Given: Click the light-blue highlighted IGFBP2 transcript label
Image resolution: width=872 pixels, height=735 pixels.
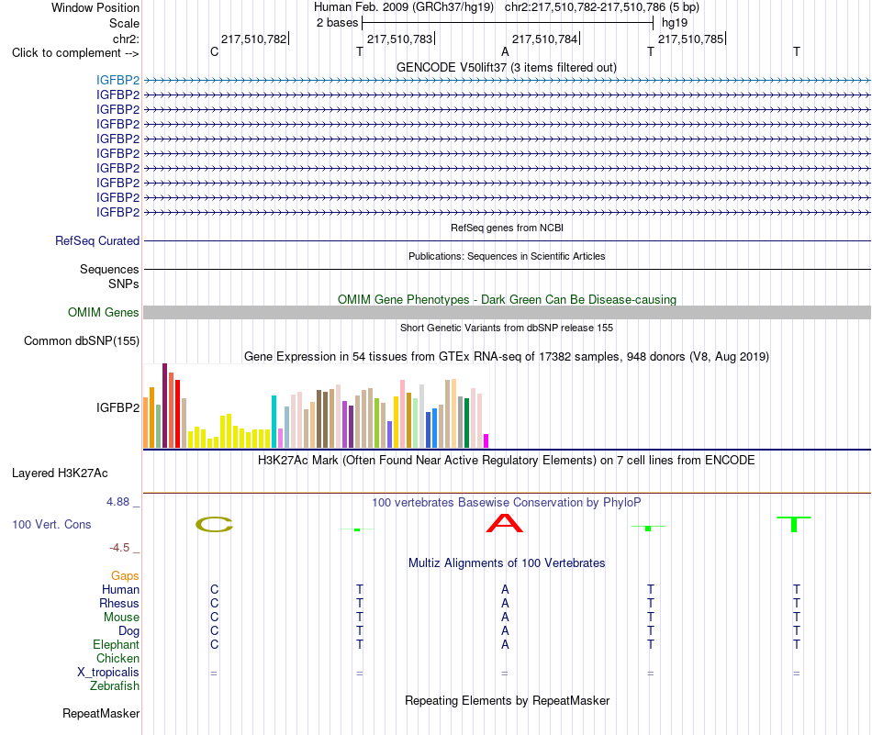Looking at the screenshot, I should pos(117,80).
